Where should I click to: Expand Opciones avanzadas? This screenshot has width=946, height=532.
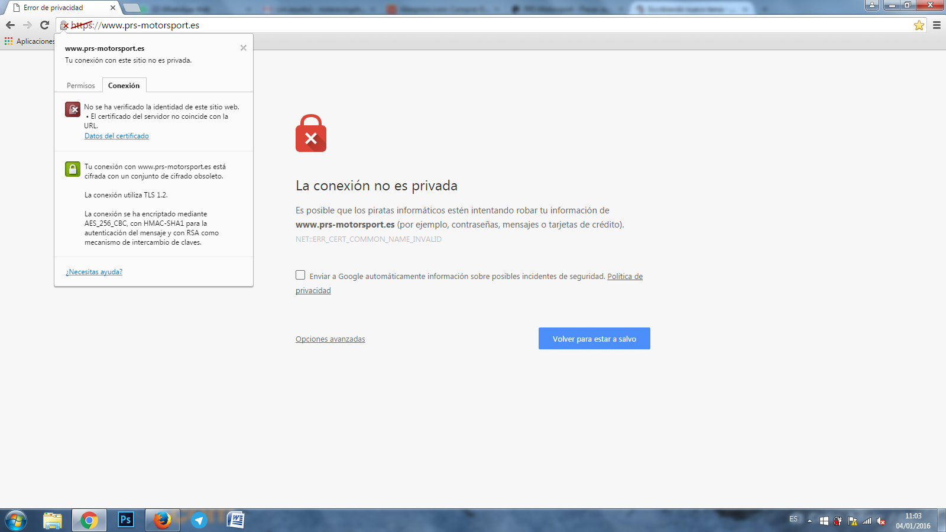[x=331, y=339]
